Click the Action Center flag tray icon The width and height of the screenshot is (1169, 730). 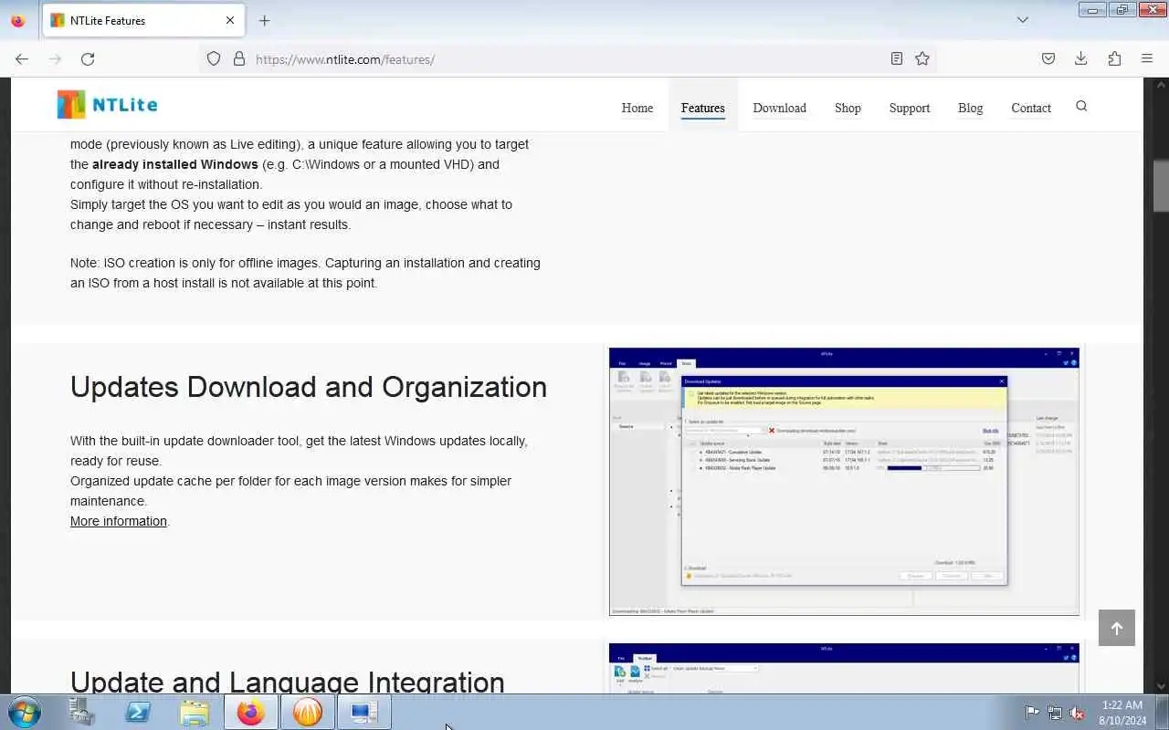click(1032, 713)
